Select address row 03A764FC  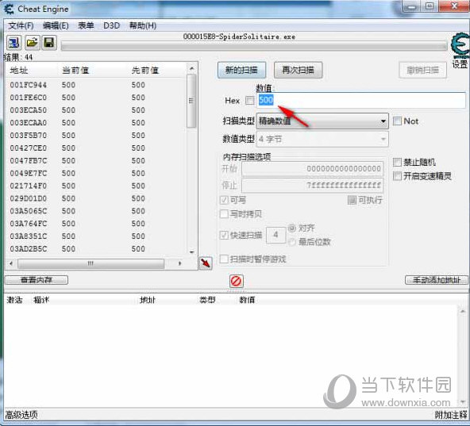point(96,224)
